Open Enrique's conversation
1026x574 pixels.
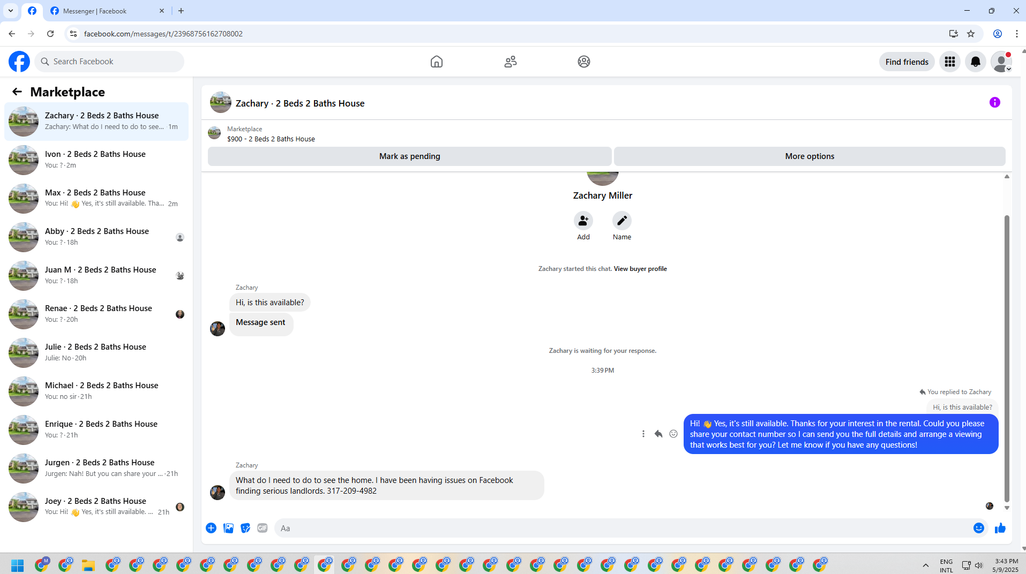[96, 429]
